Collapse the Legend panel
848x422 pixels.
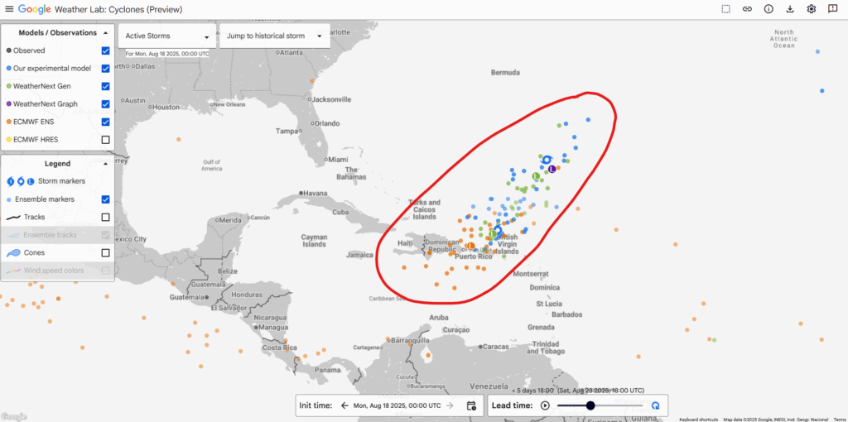pyautogui.click(x=105, y=163)
